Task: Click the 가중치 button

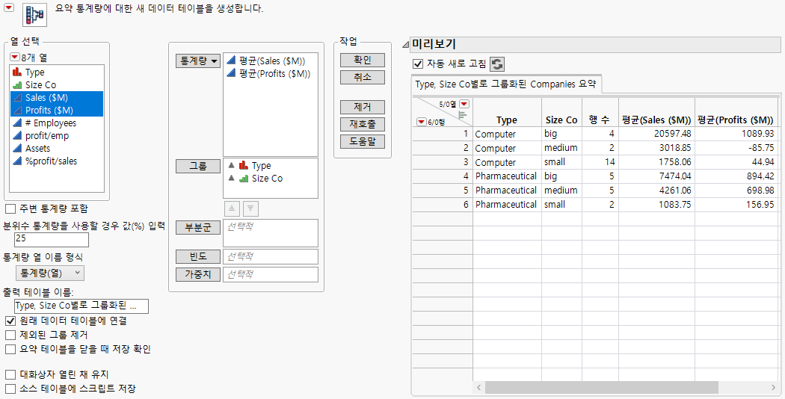Action: point(198,274)
